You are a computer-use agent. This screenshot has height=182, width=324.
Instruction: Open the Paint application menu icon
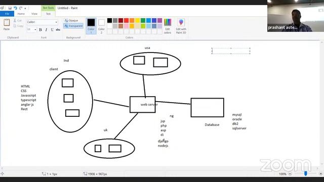tap(2, 8)
